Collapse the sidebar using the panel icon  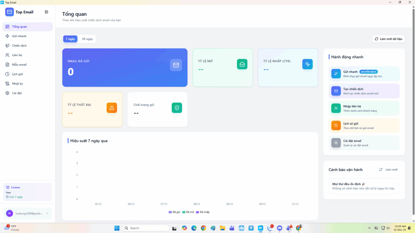(x=47, y=12)
